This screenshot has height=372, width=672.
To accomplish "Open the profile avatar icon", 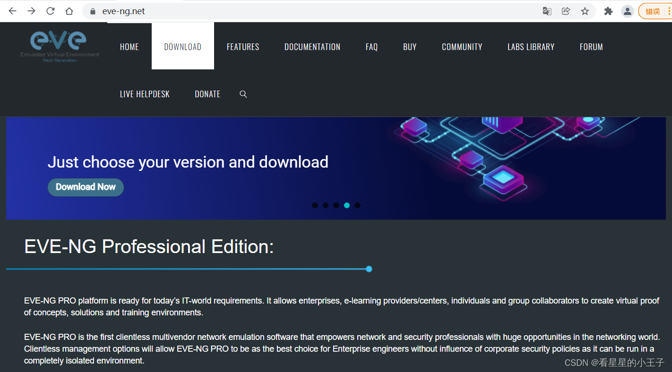I will (x=627, y=11).
